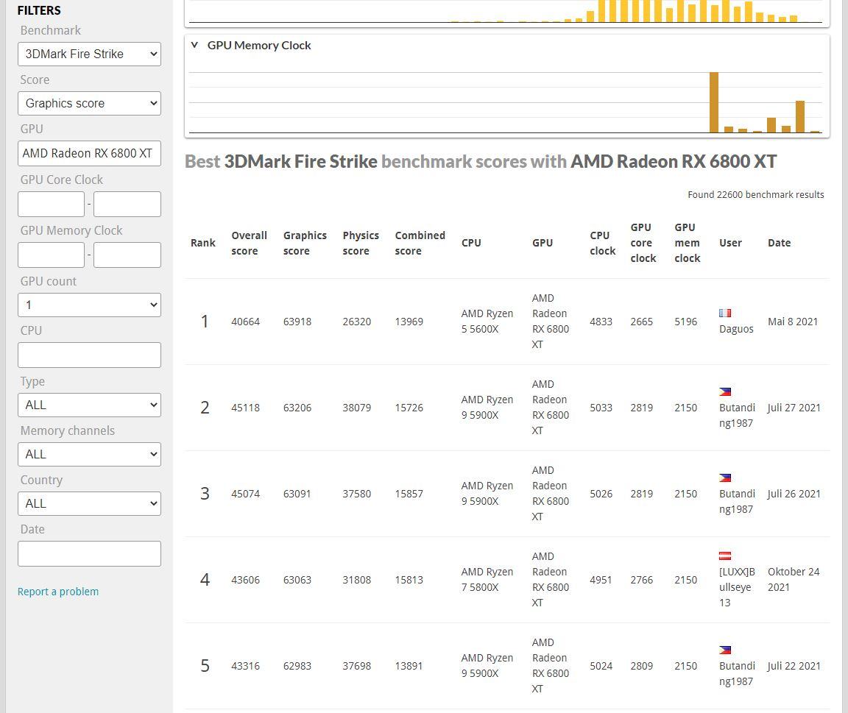Click combined score 13891

tap(409, 666)
